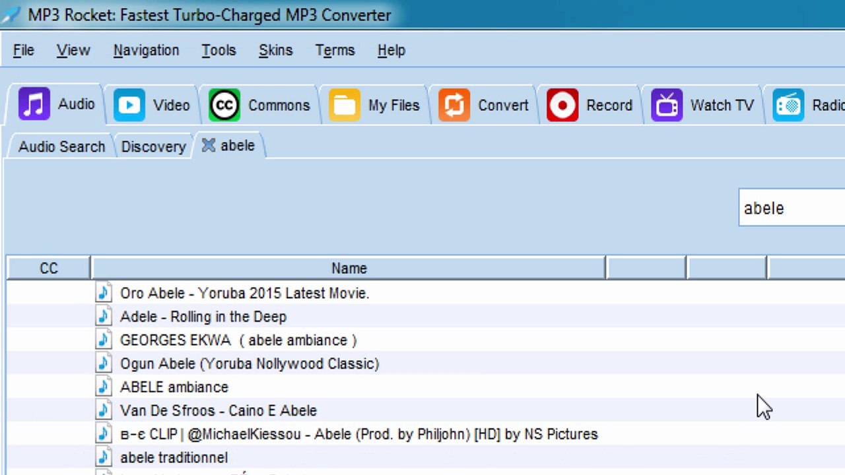
Task: Go to the Watch TV tab label
Action: 722,106
